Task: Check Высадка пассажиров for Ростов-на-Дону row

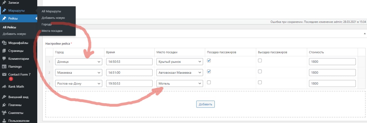Action: (260, 82)
